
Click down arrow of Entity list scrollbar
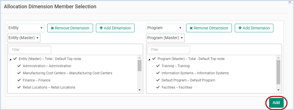coord(139,90)
